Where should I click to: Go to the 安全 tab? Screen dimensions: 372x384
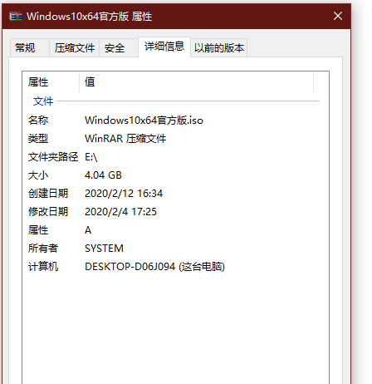pyautogui.click(x=119, y=48)
